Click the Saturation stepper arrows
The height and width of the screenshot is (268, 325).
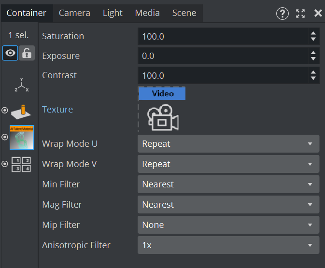point(313,36)
